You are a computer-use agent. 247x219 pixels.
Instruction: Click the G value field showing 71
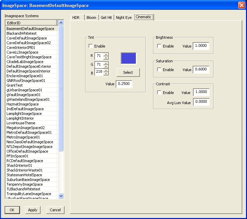[x=99, y=65]
